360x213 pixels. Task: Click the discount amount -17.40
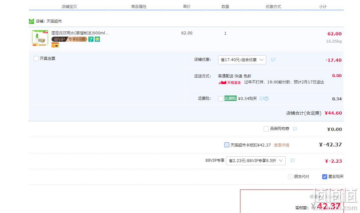[x=333, y=60]
